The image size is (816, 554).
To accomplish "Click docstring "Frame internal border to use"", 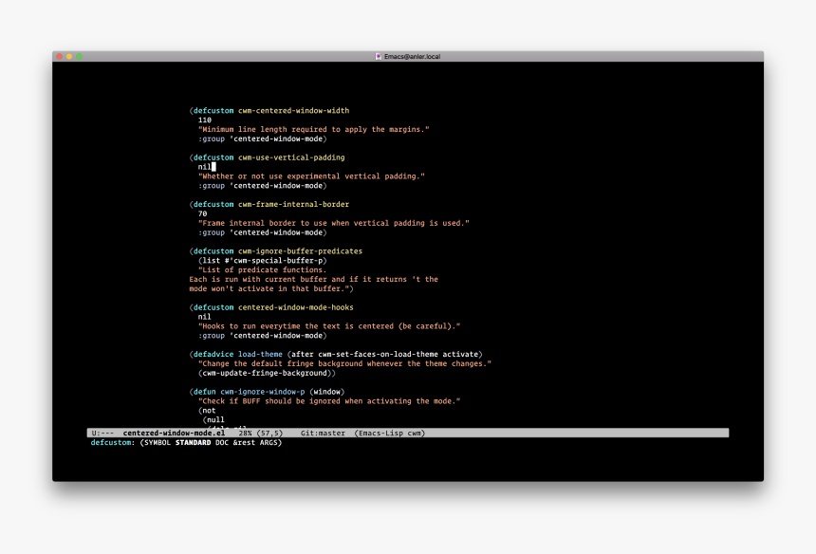I will pyautogui.click(x=334, y=223).
